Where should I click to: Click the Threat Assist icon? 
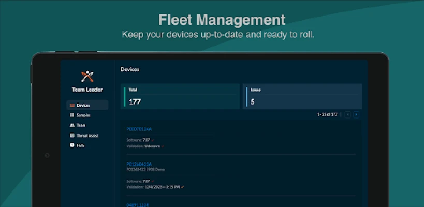(72, 136)
